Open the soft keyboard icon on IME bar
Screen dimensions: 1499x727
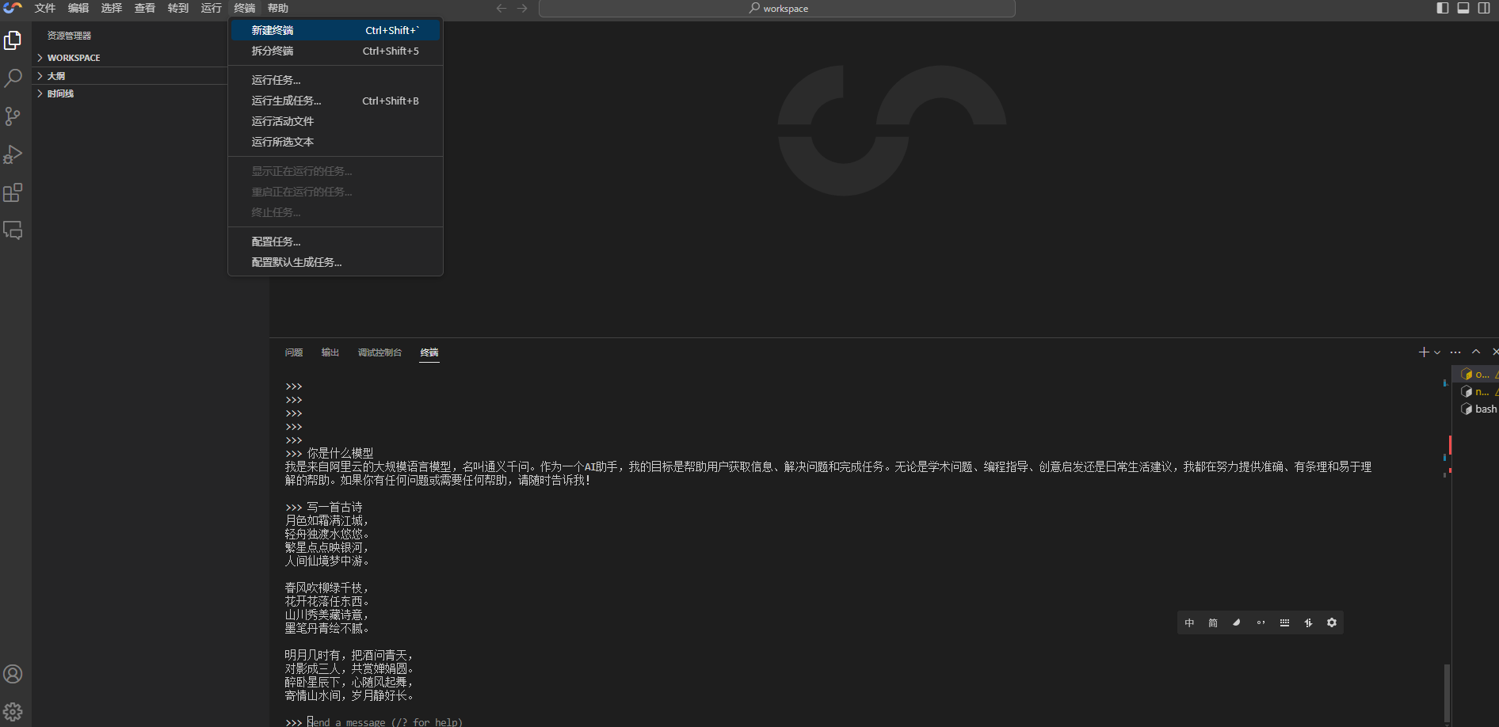1284,623
